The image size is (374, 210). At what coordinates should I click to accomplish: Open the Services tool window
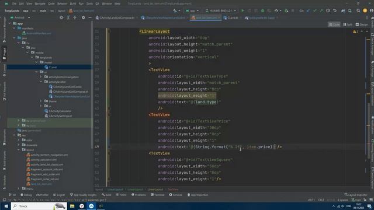pos(175,195)
